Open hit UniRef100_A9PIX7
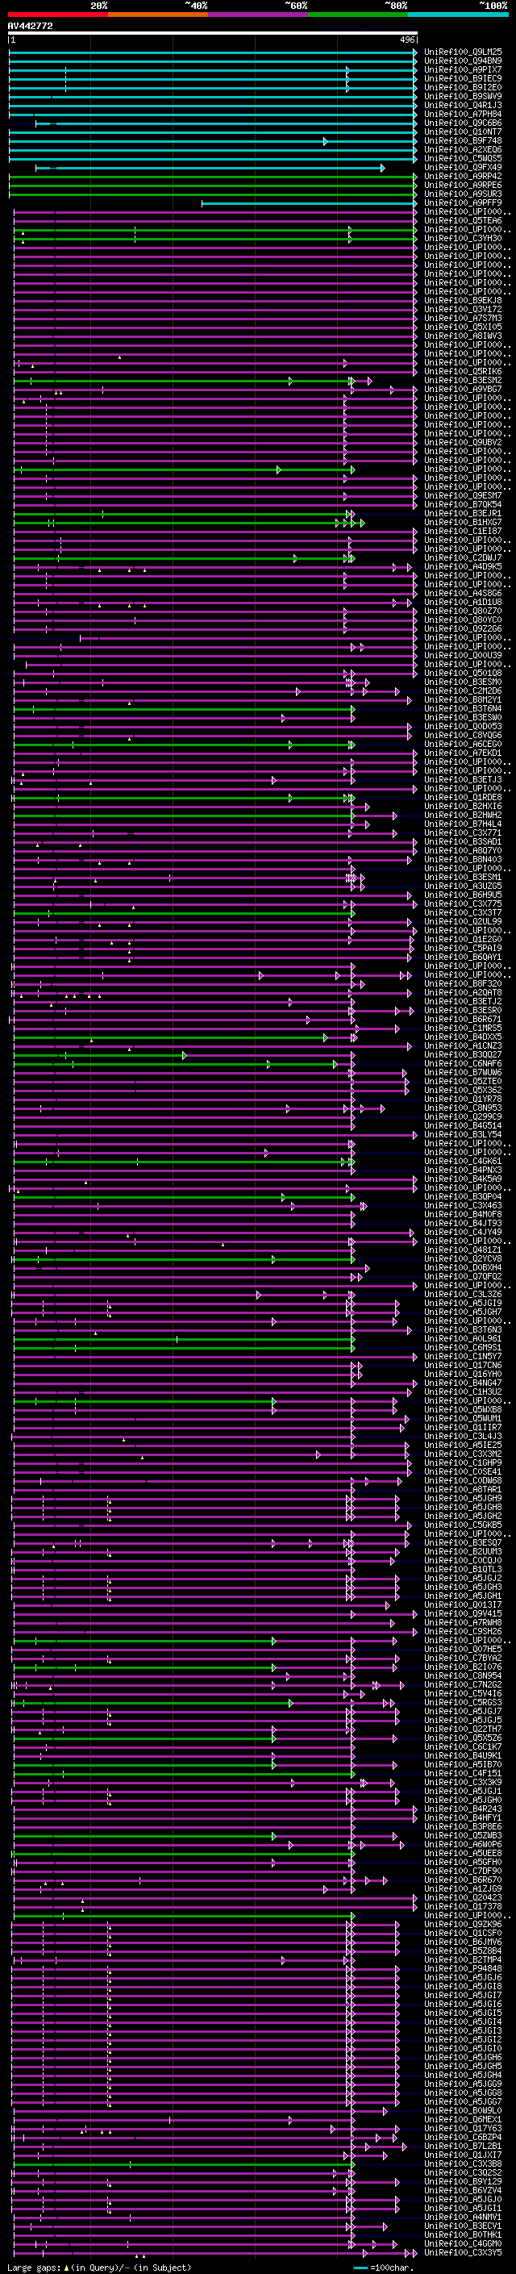Image resolution: width=516 pixels, height=2274 pixels. tap(463, 69)
